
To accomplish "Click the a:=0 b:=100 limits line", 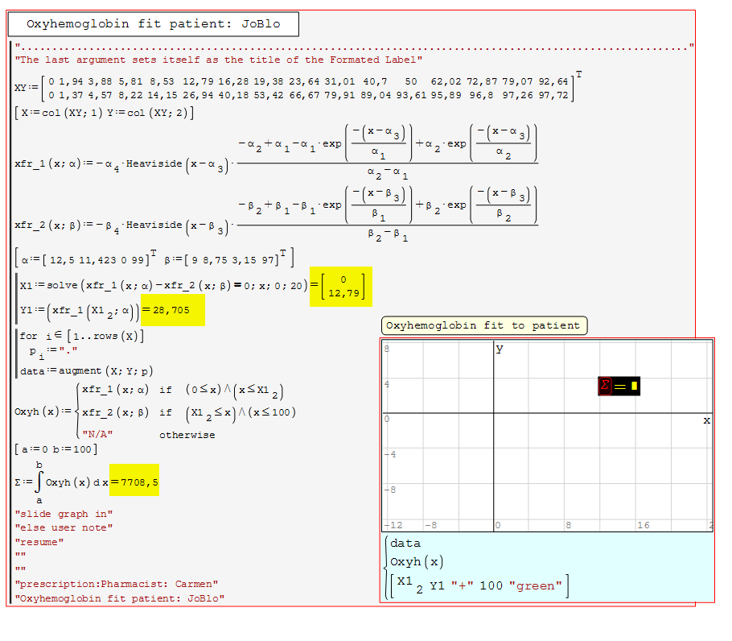I will pos(58,449).
